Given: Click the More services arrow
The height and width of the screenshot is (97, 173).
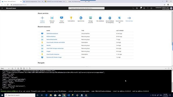Looking at the screenshot, I should 129,18.
